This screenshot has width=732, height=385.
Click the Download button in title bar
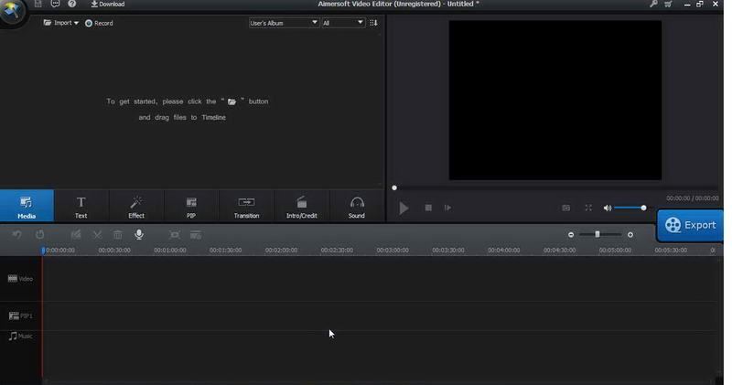pyautogui.click(x=108, y=5)
